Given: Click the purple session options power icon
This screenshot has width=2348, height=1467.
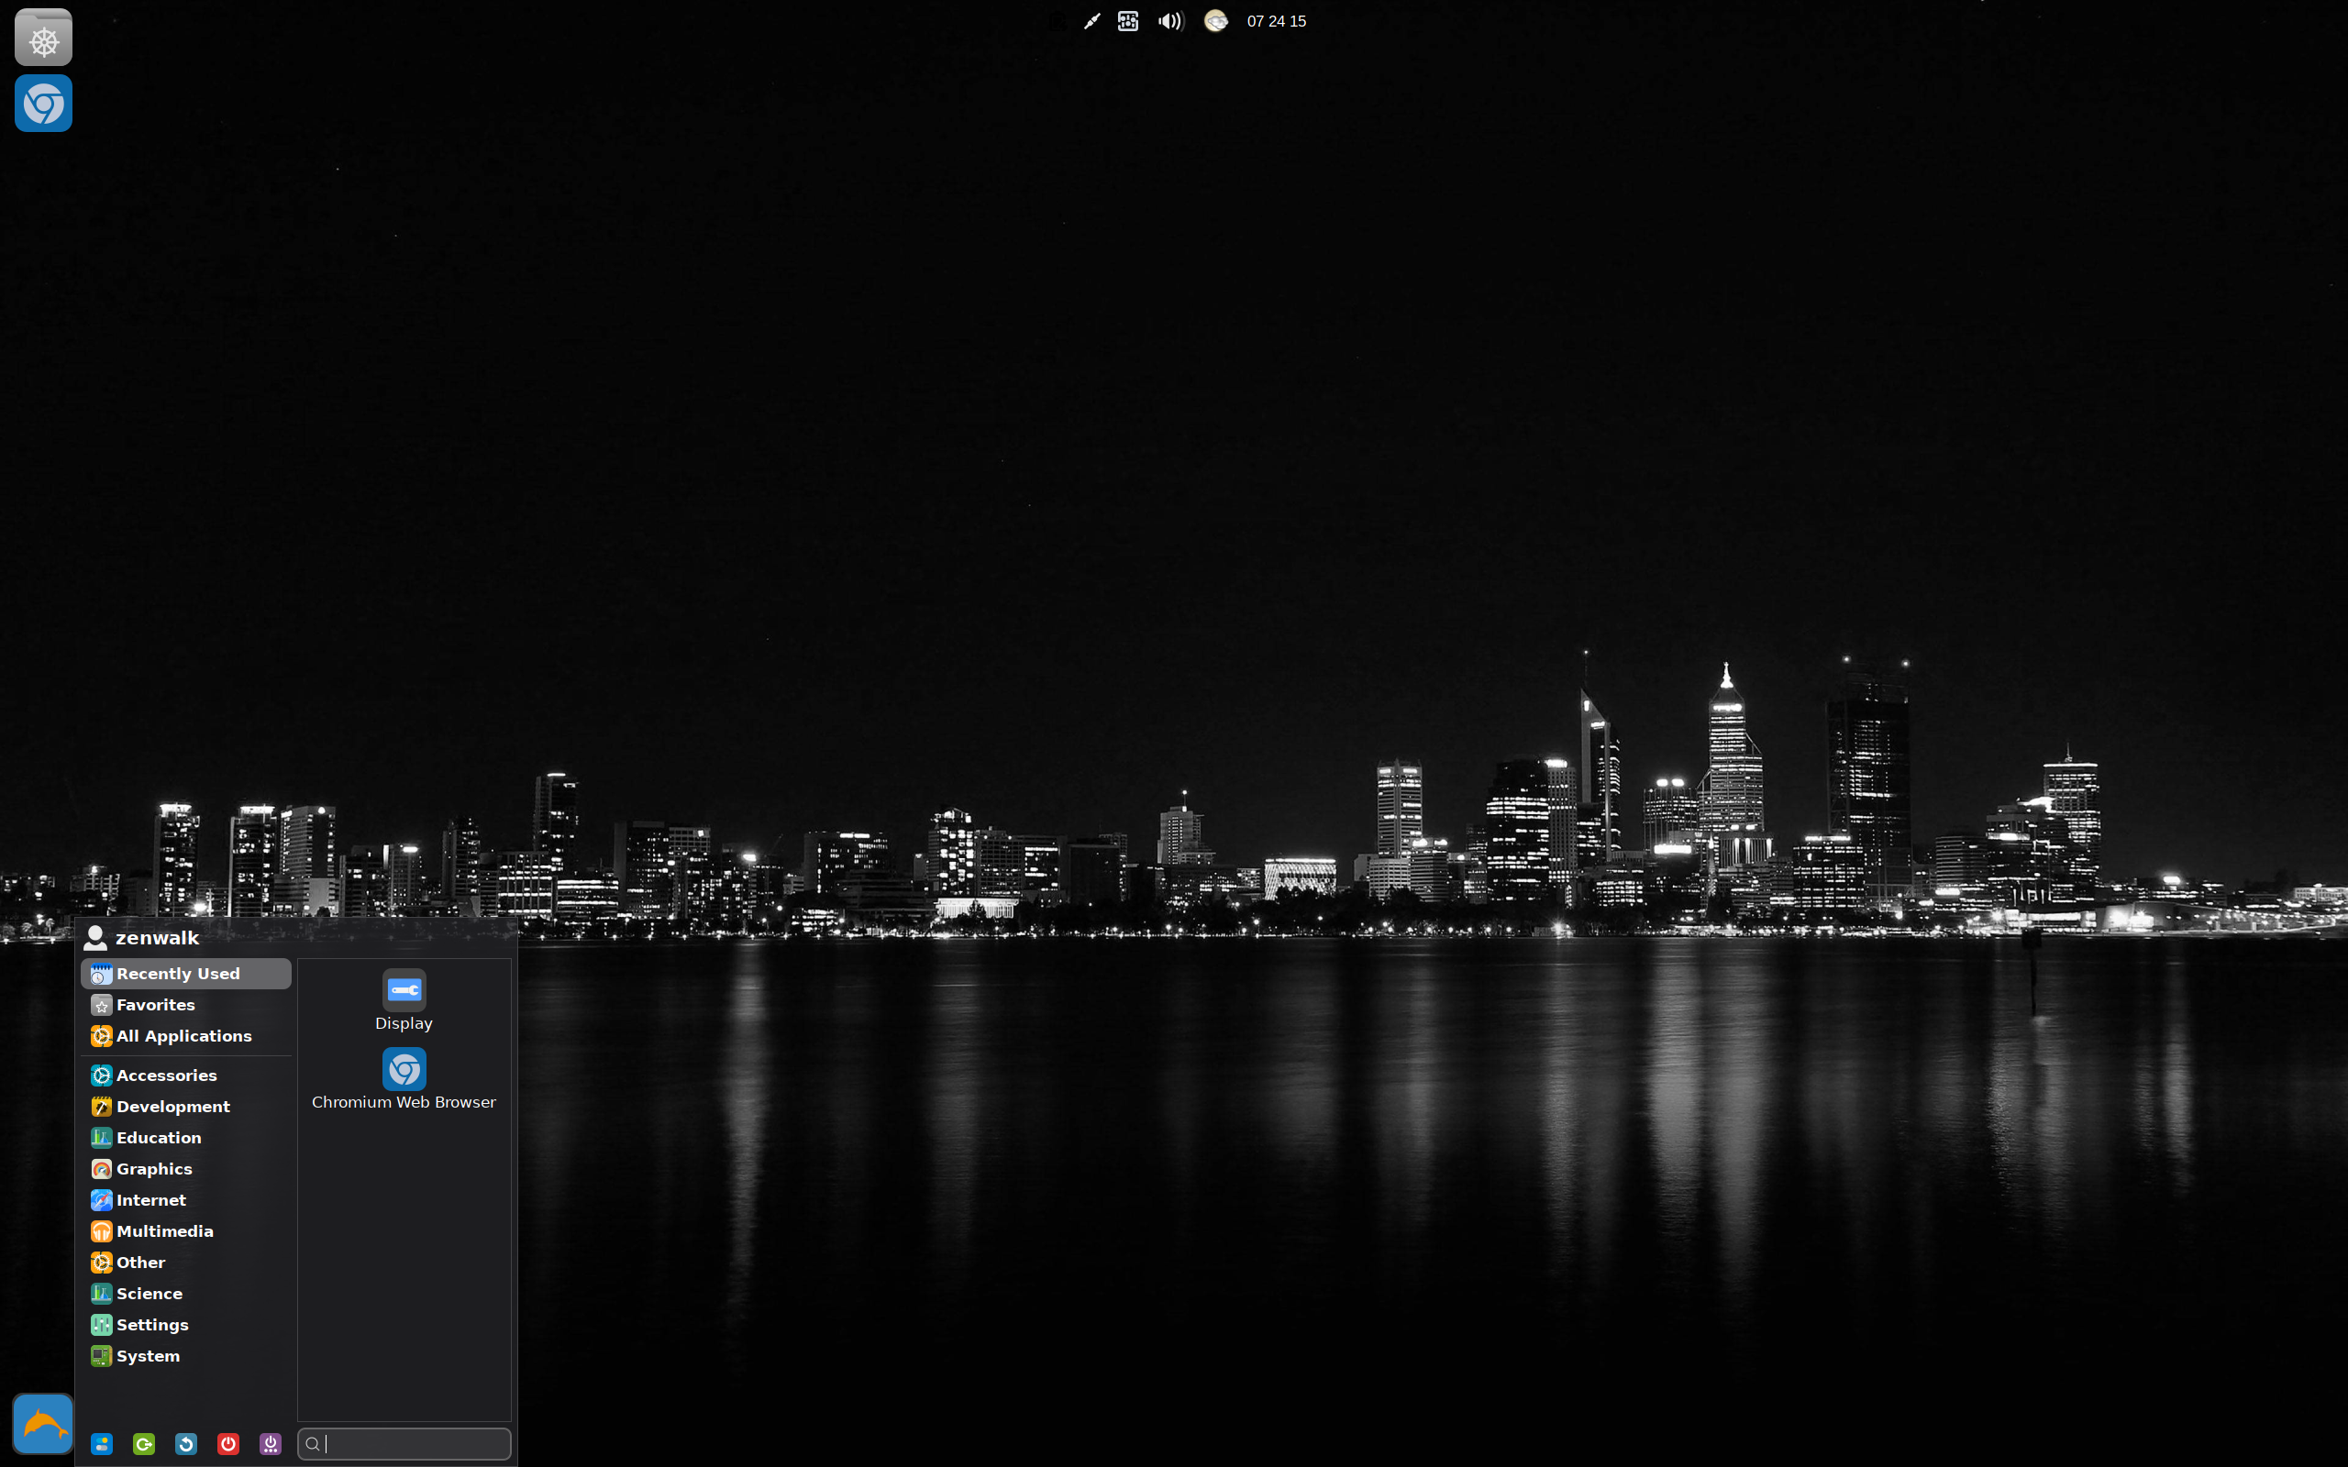Looking at the screenshot, I should point(271,1444).
